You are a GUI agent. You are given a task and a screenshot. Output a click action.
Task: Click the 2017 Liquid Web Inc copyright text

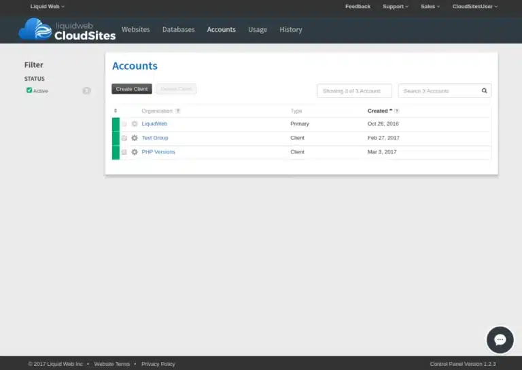pyautogui.click(x=55, y=364)
